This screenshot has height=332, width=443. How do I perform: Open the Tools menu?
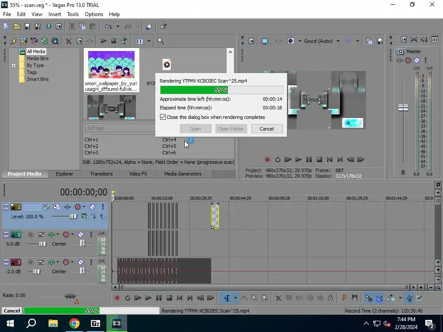(x=73, y=14)
